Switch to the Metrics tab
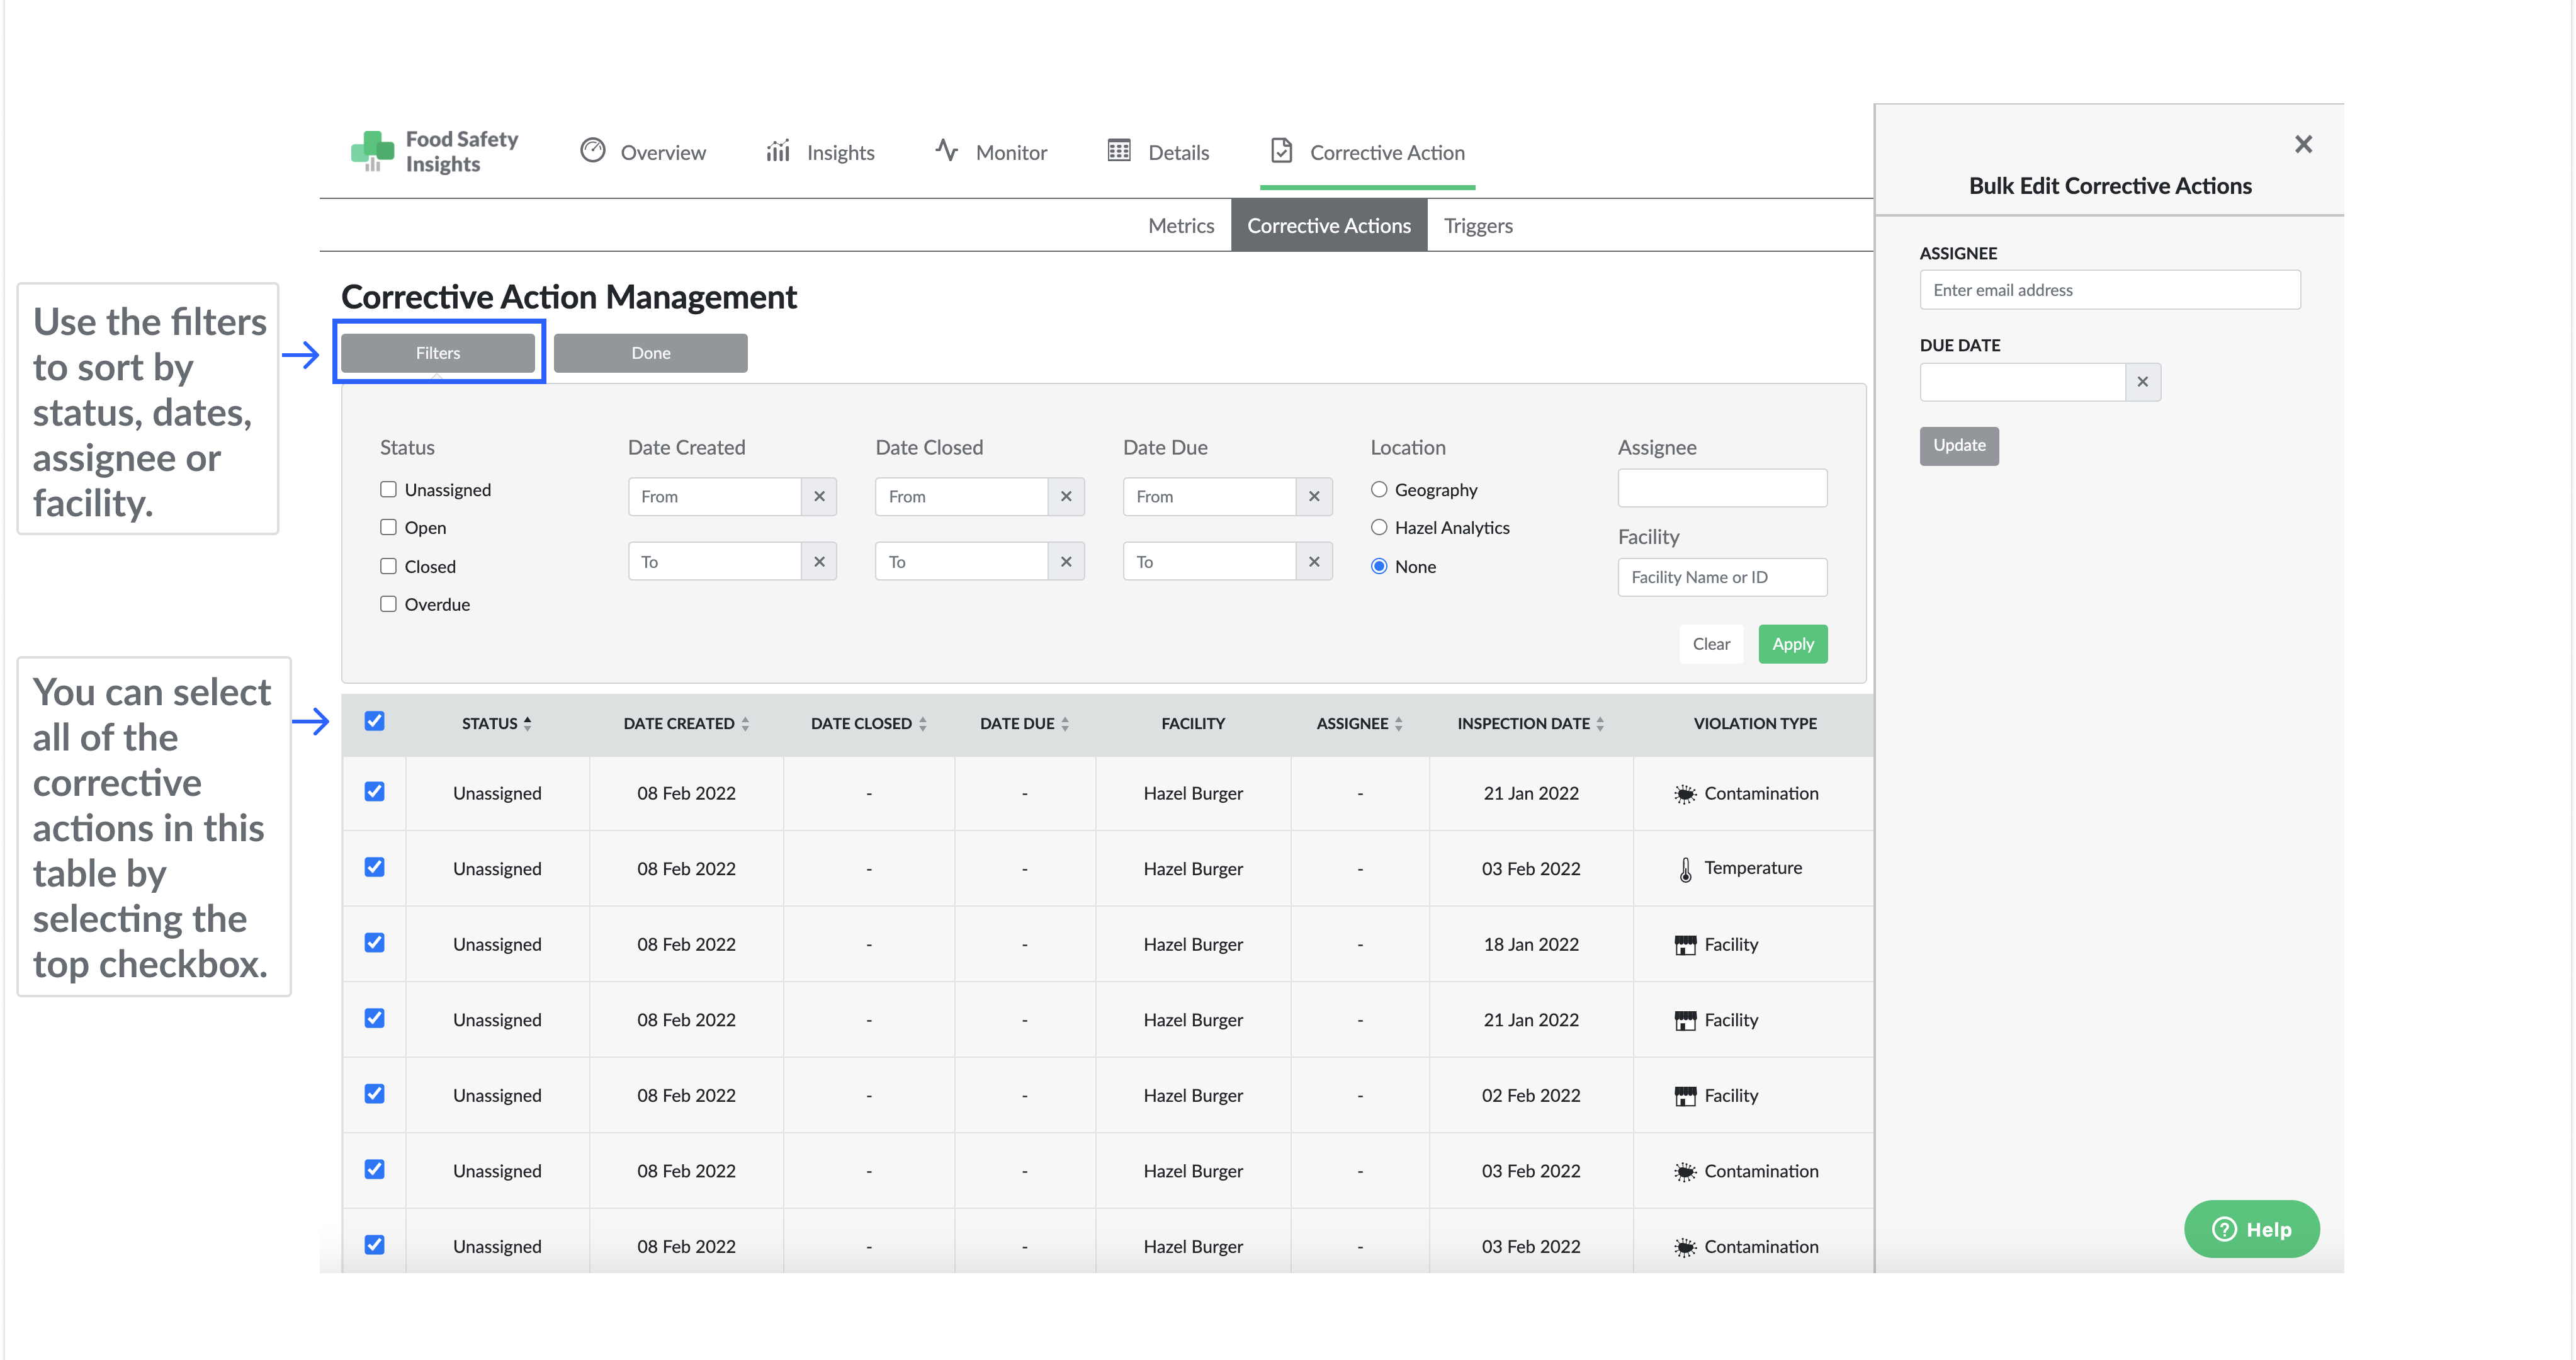Screen dimensions: 2576x1360 [1180, 226]
